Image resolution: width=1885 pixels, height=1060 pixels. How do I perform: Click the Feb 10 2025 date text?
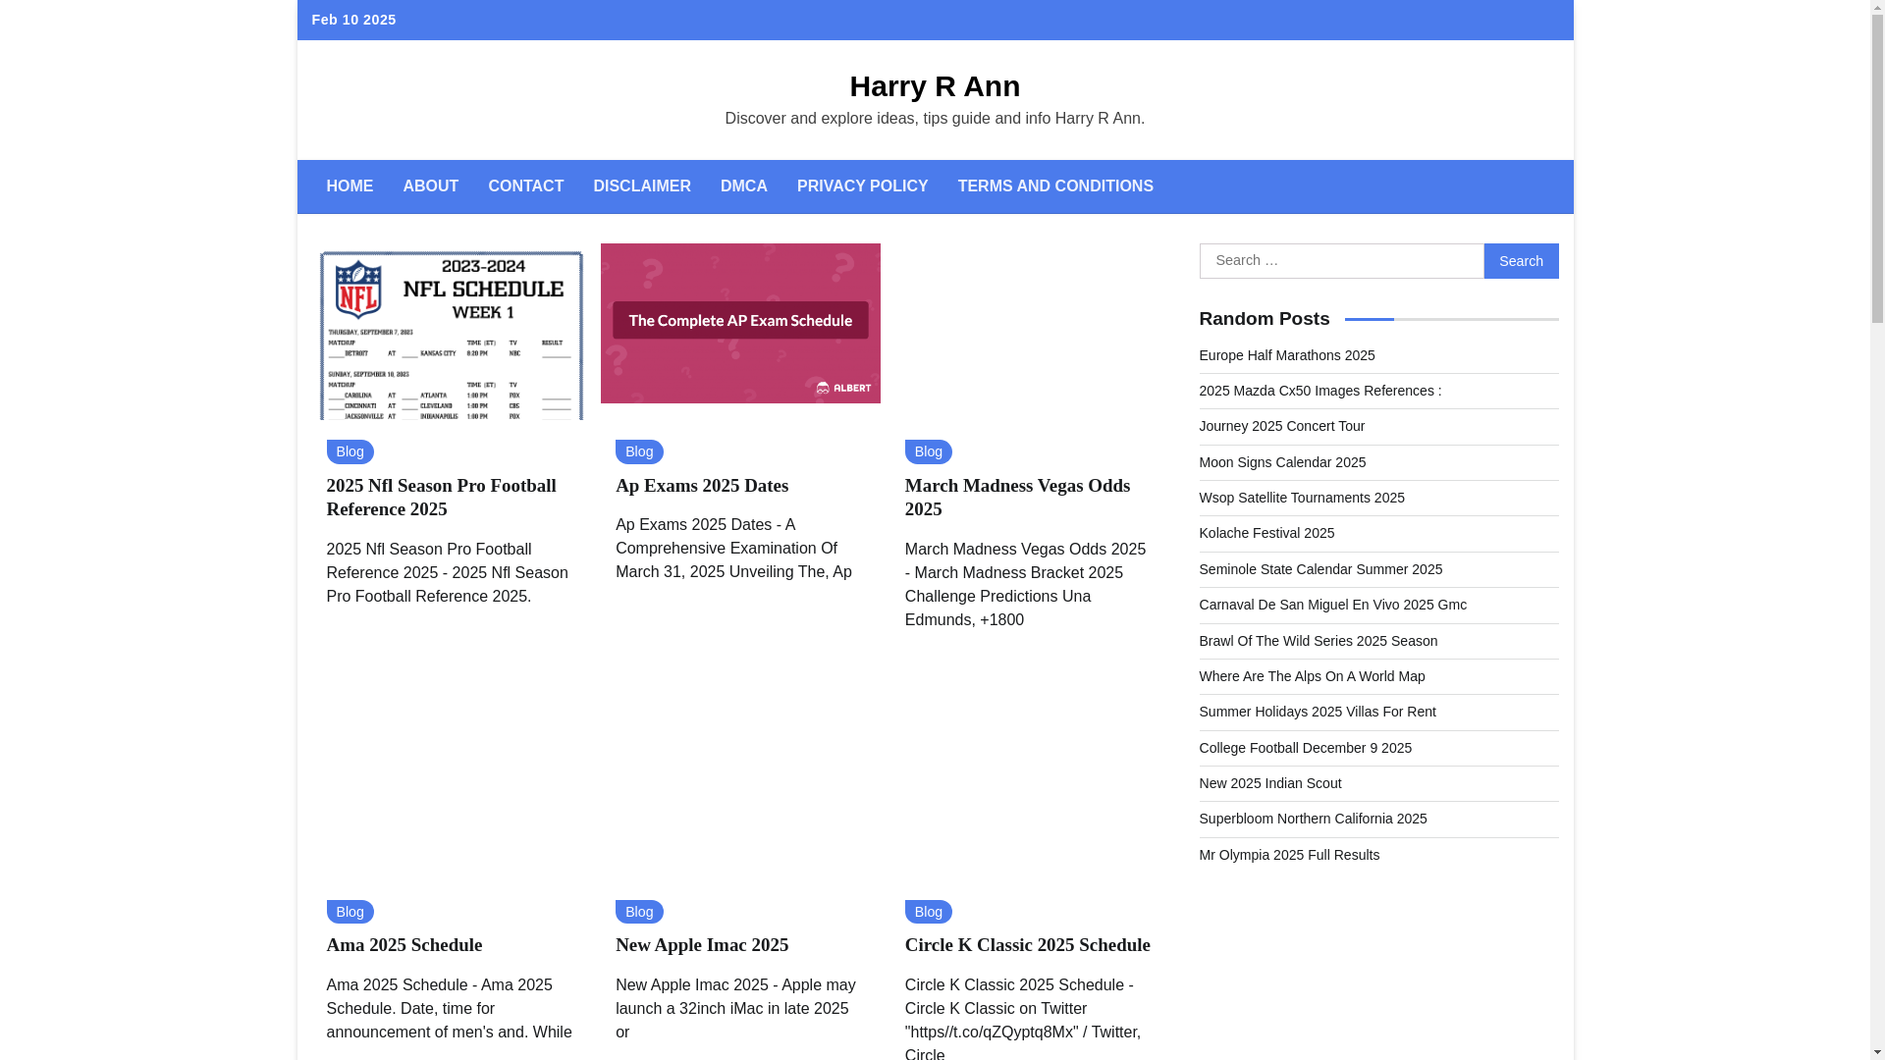click(x=353, y=20)
